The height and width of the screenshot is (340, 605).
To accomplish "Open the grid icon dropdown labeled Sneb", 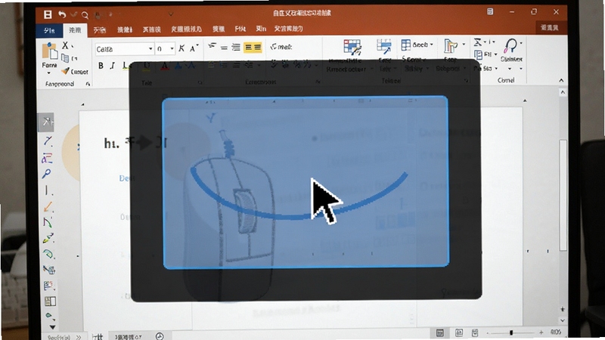I will 417,45.
